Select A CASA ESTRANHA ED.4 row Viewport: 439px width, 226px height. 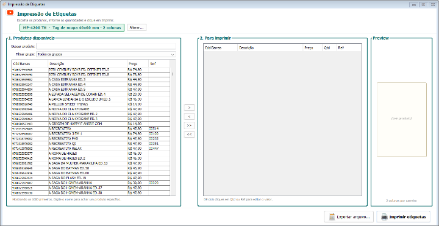pos(91,84)
